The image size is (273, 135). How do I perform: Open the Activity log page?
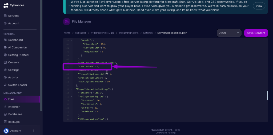tap(13, 77)
